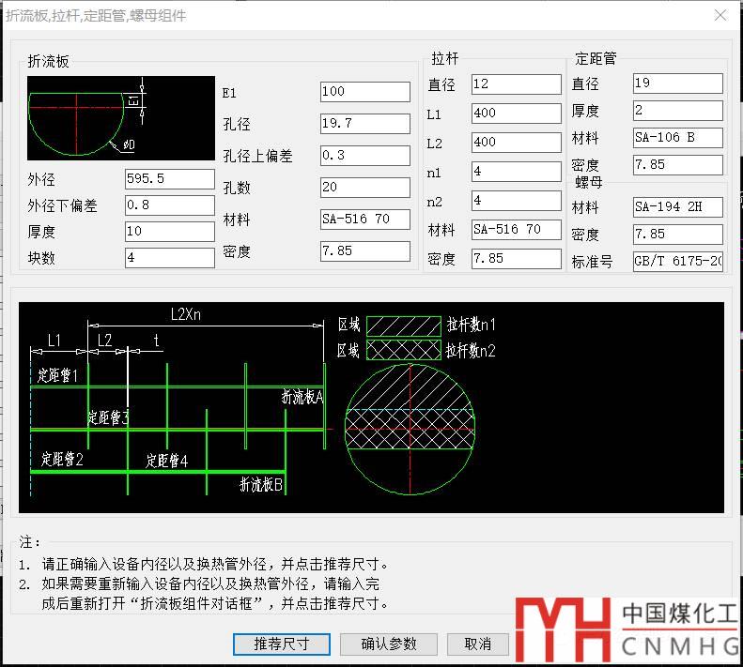Select the 折流板 外径 input field
Screen dimensions: 743x667
(169, 179)
